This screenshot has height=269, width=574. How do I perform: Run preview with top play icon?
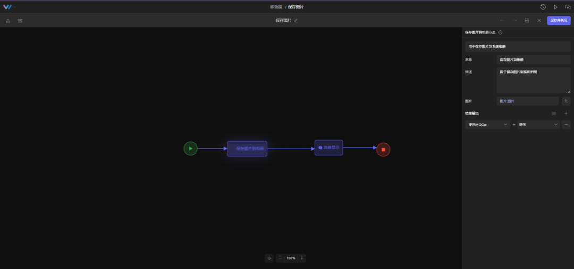tap(555, 7)
